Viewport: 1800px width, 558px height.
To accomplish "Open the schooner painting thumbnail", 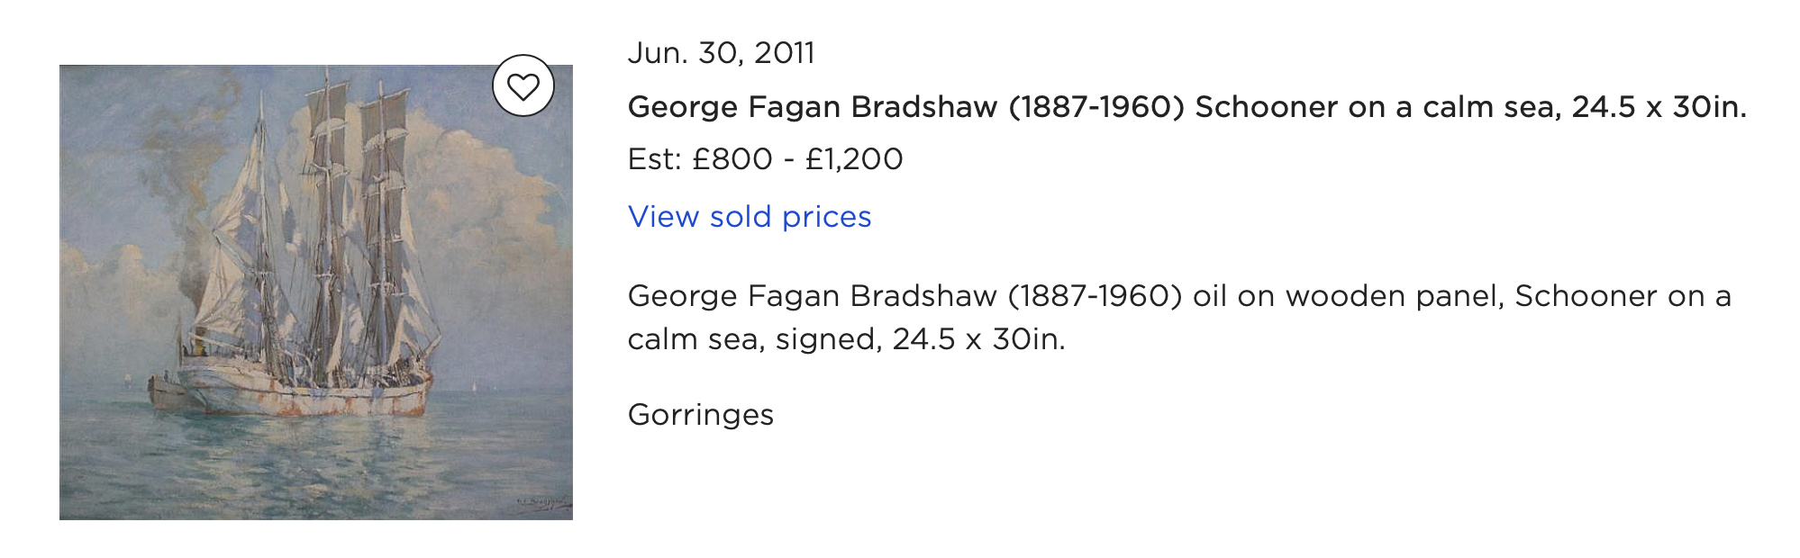I will pyautogui.click(x=316, y=292).
